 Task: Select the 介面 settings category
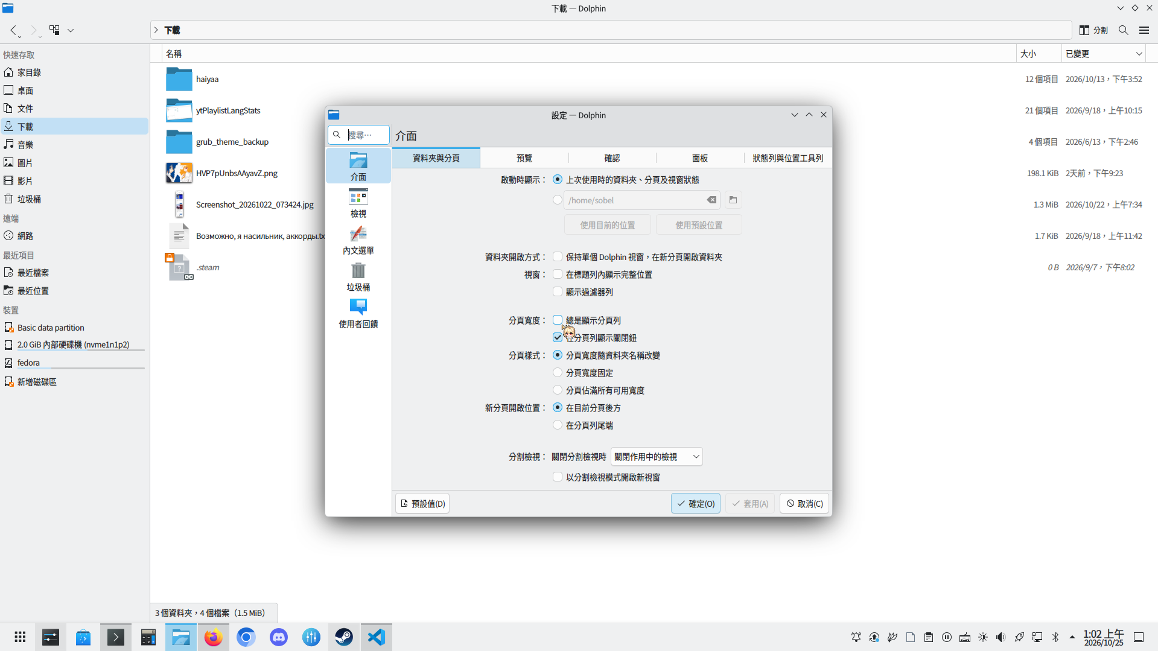358,167
